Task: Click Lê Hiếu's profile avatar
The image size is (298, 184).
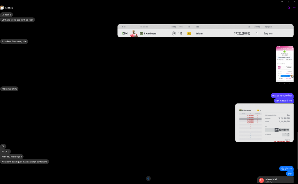Action: point(2,8)
